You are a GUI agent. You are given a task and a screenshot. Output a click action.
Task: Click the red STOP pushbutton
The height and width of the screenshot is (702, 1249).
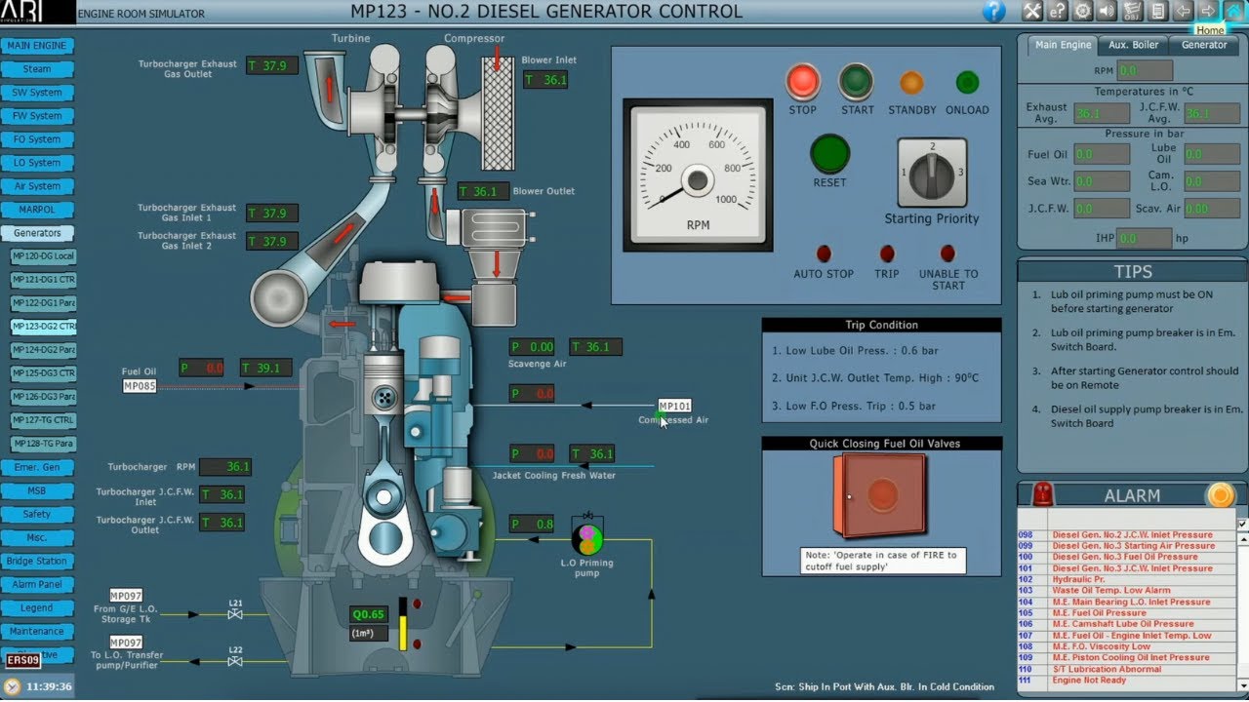pos(803,81)
